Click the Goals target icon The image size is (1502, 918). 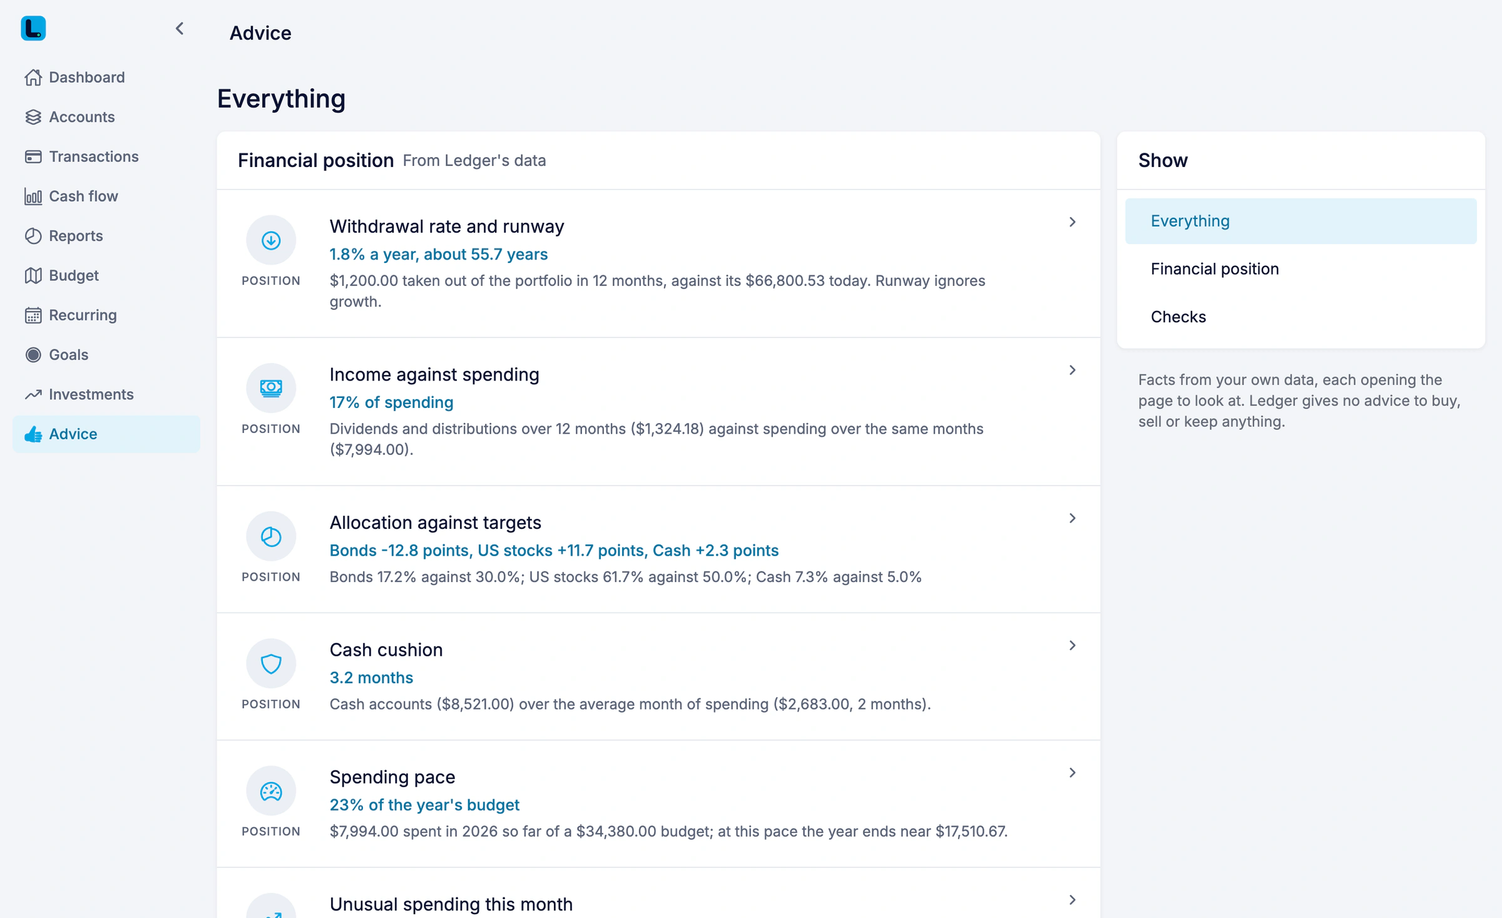(33, 355)
